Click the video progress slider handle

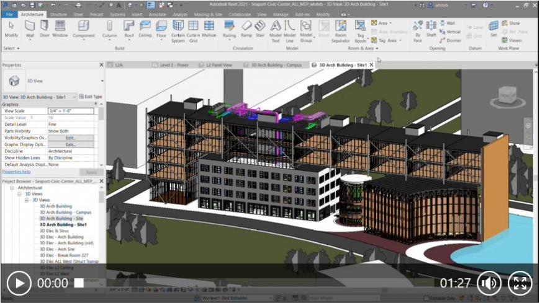click(79, 283)
